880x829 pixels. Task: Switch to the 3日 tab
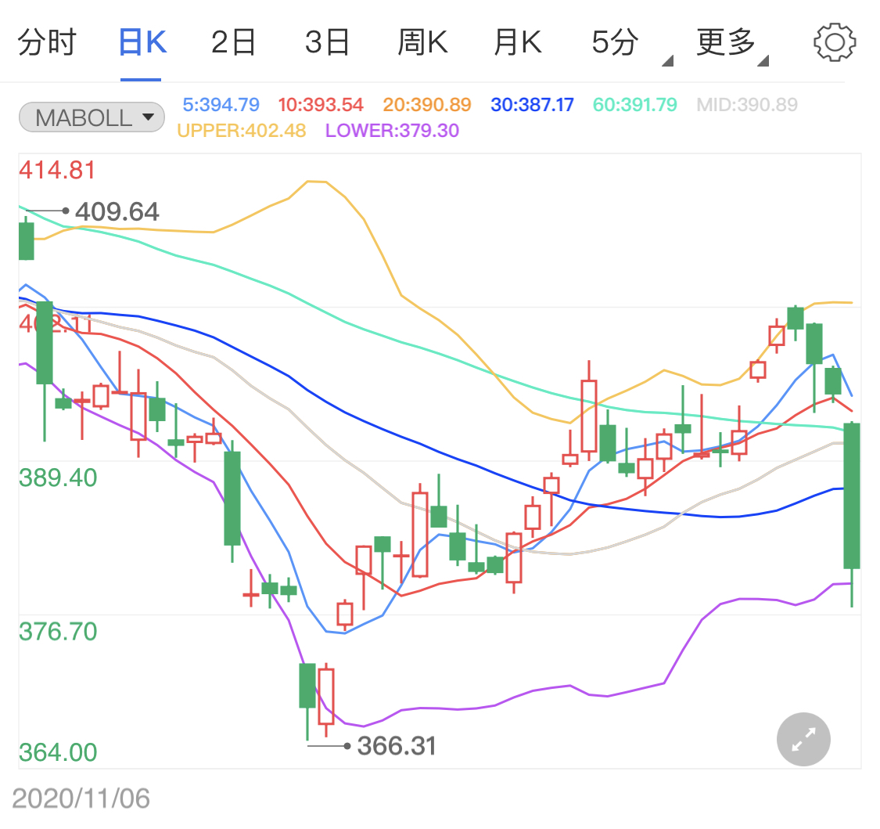tap(328, 42)
